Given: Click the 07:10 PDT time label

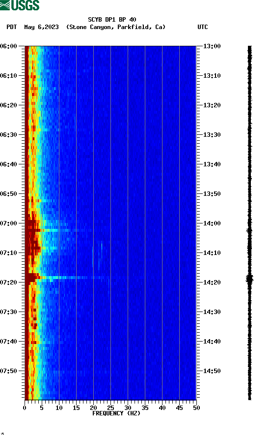Looking at the screenshot, I should point(8,253).
